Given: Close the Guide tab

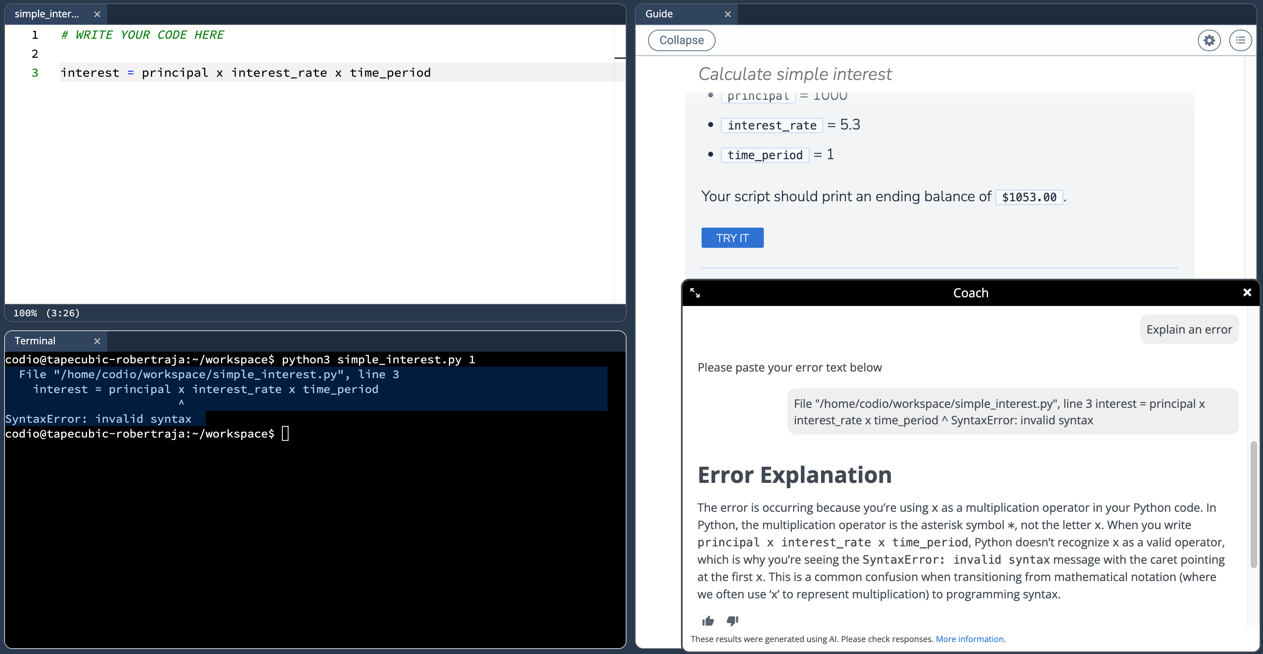Looking at the screenshot, I should pos(728,14).
